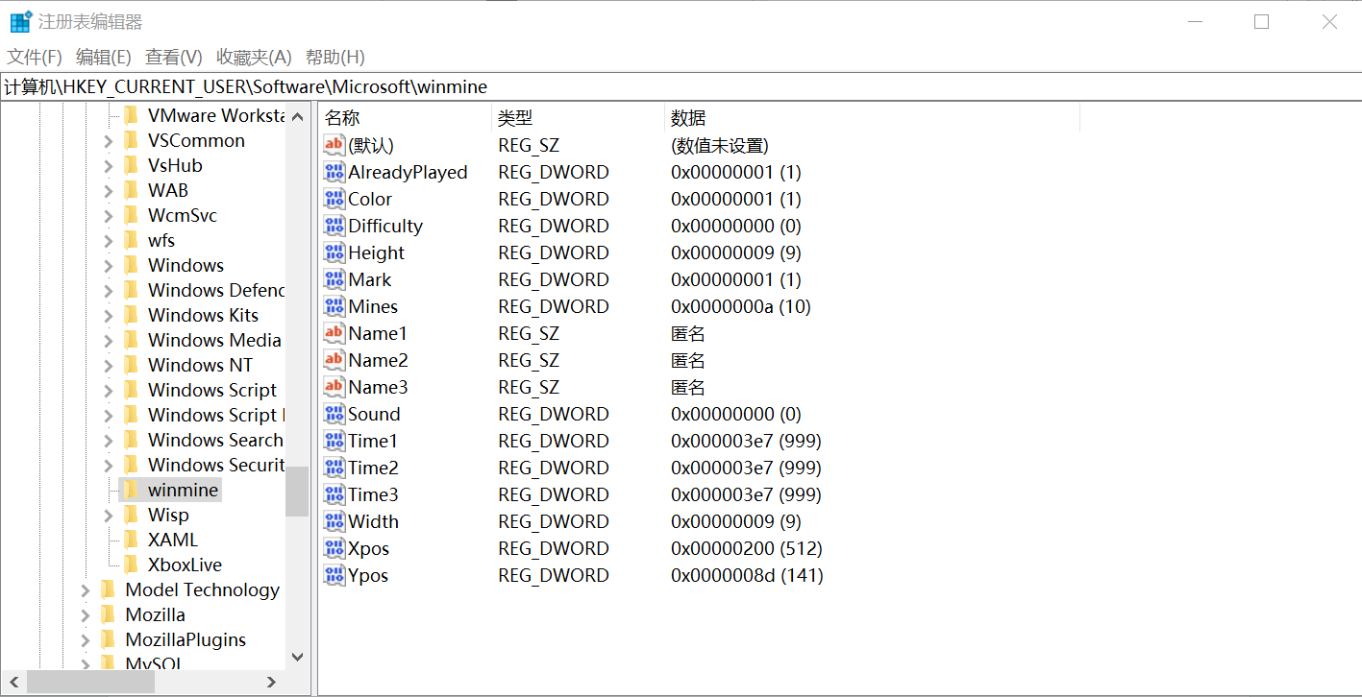Click the tree vertical scrollbar down arrow

pyautogui.click(x=297, y=658)
